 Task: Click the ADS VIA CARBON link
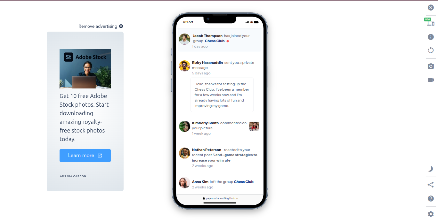tap(73, 176)
